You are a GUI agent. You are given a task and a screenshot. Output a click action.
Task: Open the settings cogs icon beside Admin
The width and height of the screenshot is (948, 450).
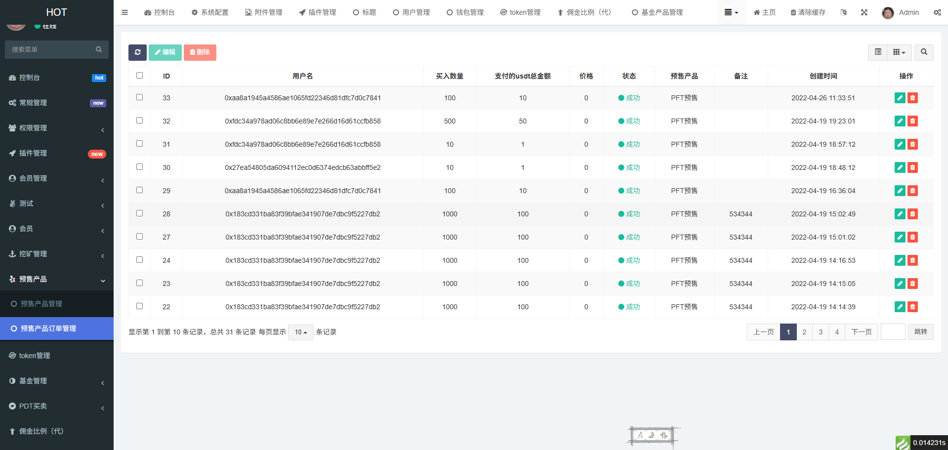click(x=937, y=12)
